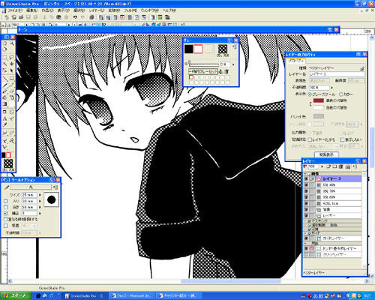
Task: Hide the 50L 40% tone layer
Action: (x=306, y=185)
